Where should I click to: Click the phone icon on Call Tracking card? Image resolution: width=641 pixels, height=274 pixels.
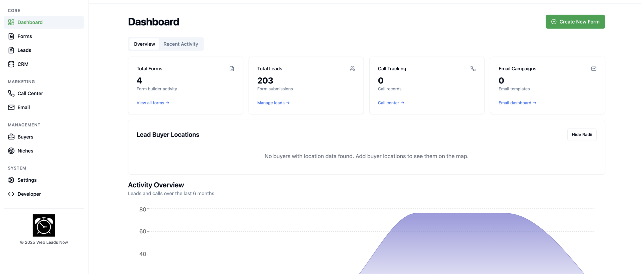tap(473, 69)
